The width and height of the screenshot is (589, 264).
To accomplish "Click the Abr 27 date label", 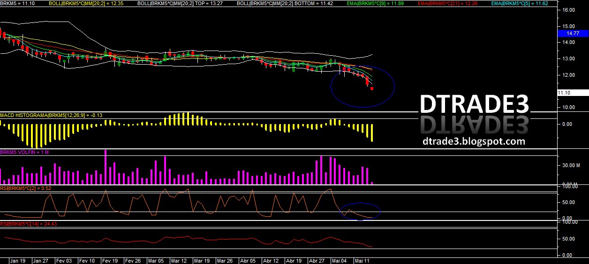I will pyautogui.click(x=317, y=260).
